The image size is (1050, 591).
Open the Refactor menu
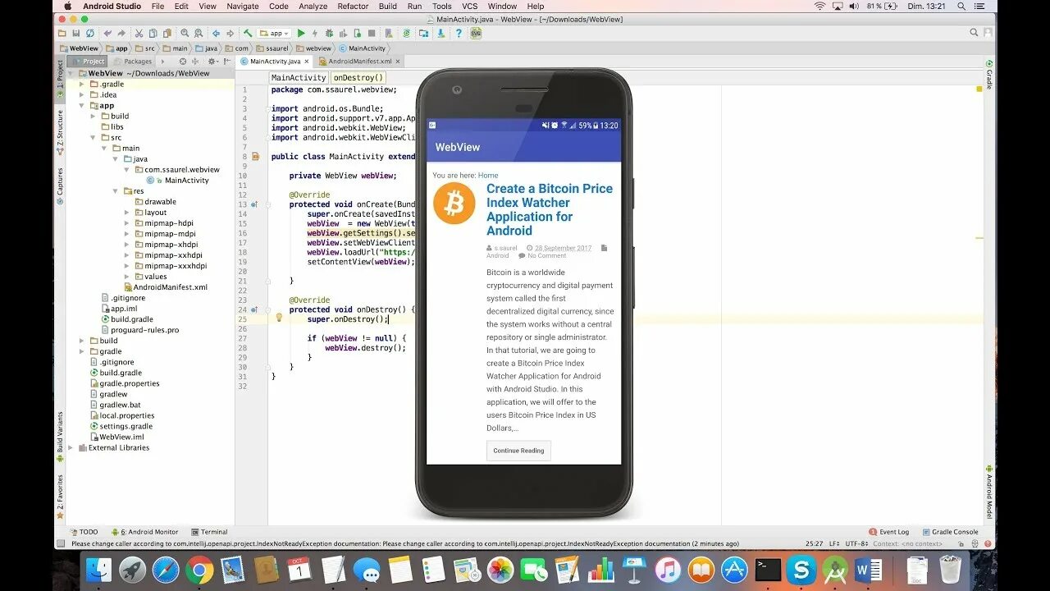tap(353, 6)
